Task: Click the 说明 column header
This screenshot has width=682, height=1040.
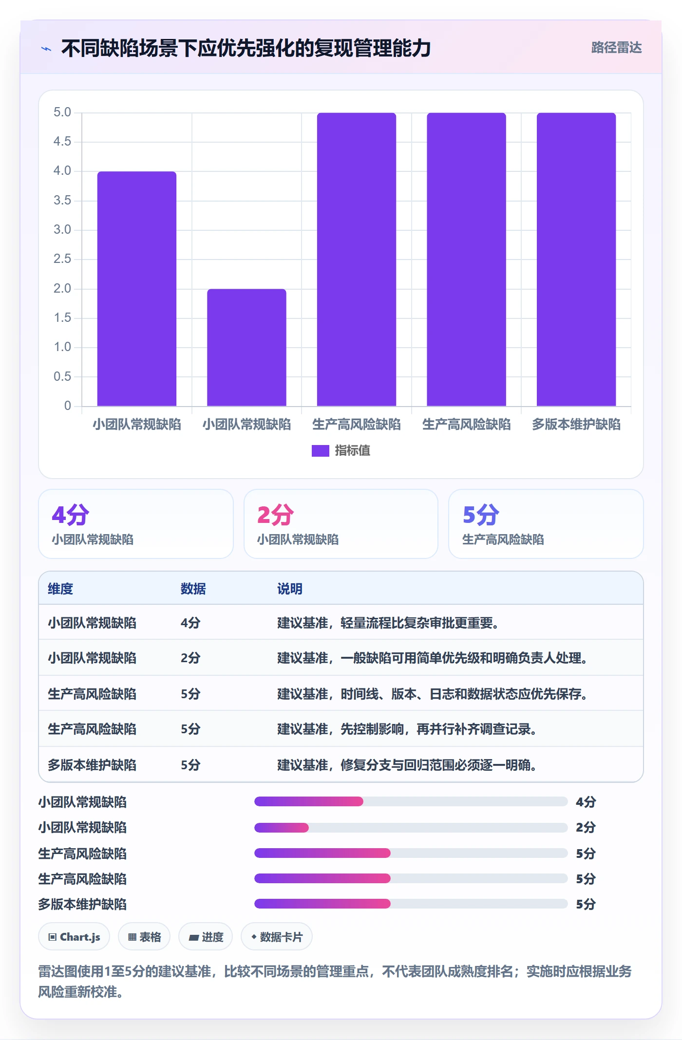Action: (x=290, y=589)
